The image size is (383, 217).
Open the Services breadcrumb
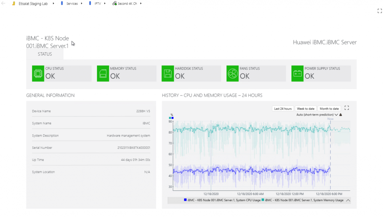coord(72,4)
